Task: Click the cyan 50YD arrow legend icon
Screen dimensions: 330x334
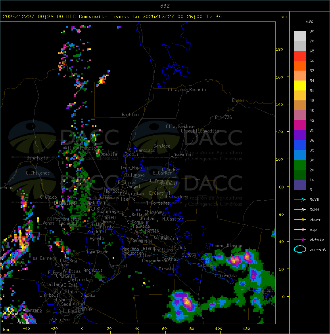Action: click(x=300, y=200)
